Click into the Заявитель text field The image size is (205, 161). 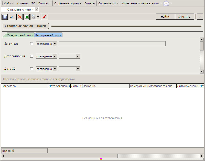click(112, 44)
